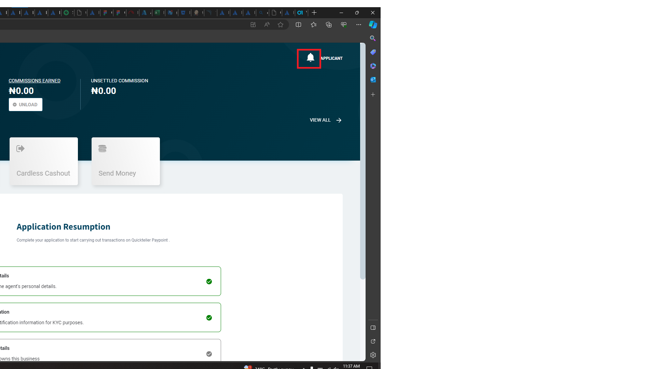This screenshot has height=369, width=656.
Task: Open the Edge sidebar search tool
Action: tap(373, 38)
